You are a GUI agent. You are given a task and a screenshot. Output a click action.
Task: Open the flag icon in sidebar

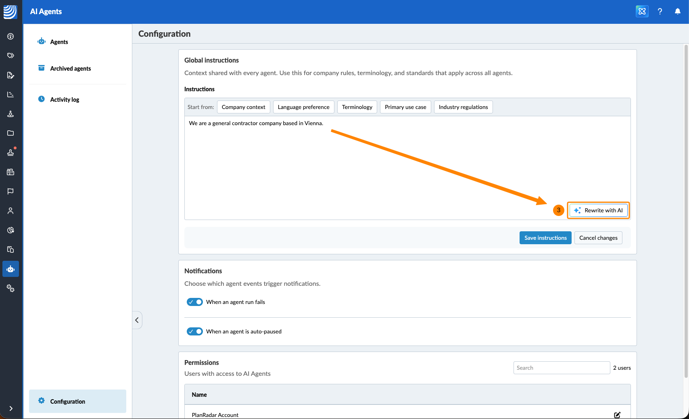pyautogui.click(x=10, y=191)
